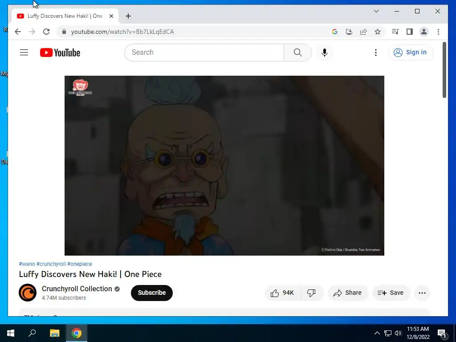Viewport: 456px width, 342px height.
Task: Expand the tab search chevron
Action: coord(376,11)
